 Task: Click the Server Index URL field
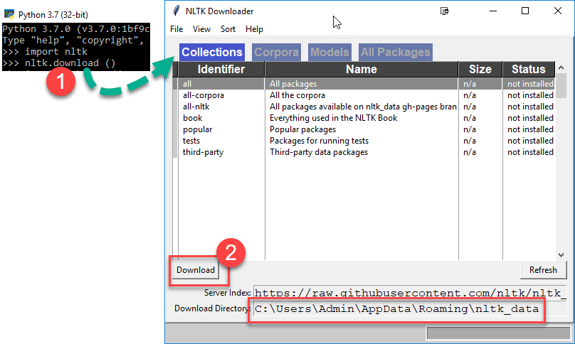click(410, 293)
